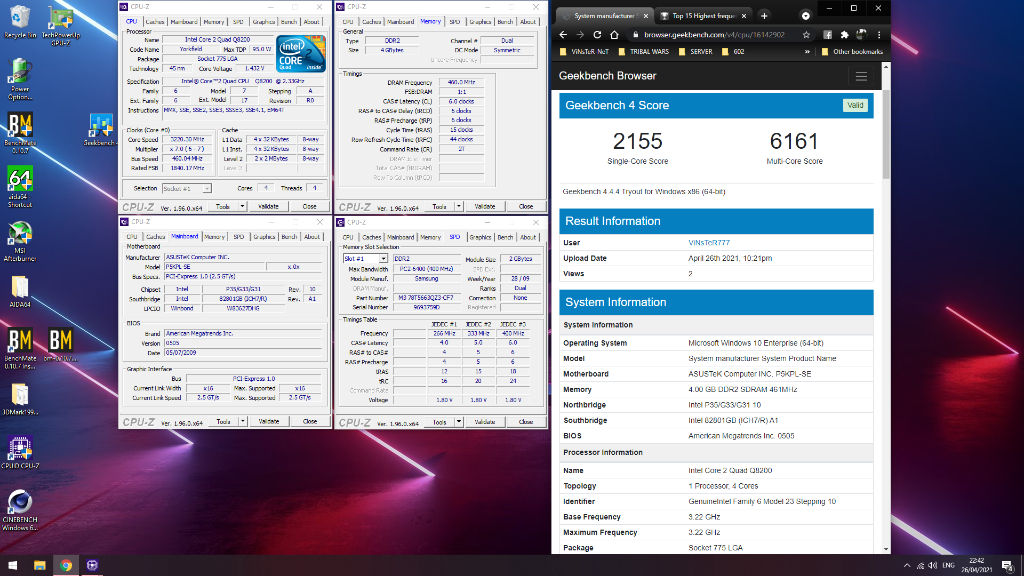1024x576 pixels.
Task: Launch BenchMate 0.10.7 desktop icon
Action: (x=20, y=133)
